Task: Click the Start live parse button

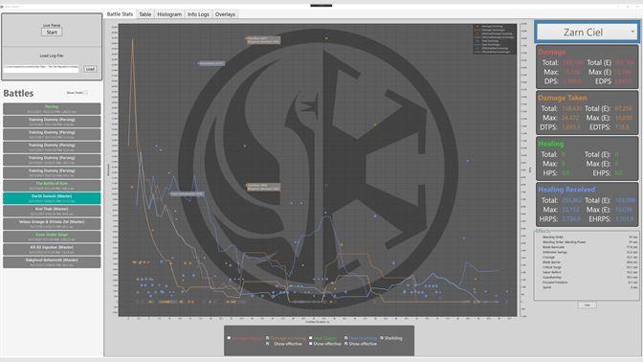Action: 52,33
